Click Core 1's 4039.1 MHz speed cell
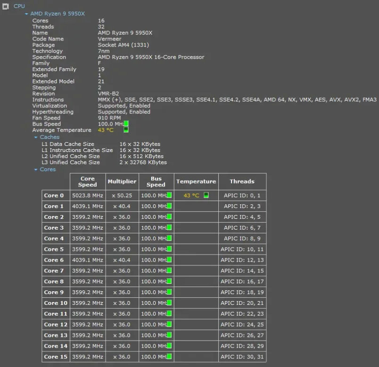 coord(88,206)
